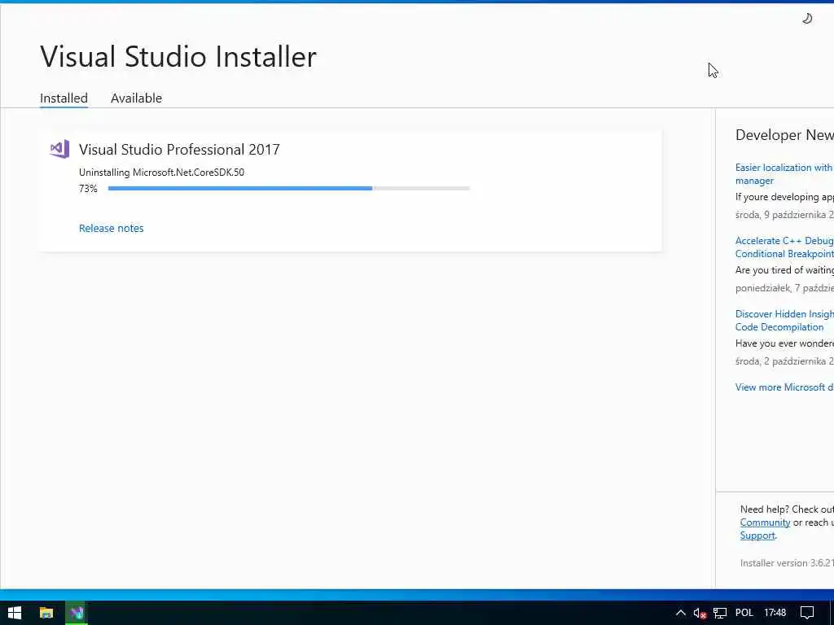Screen dimensions: 834x625
Task: Click 'Are you tired of waiting' summary
Action: [784, 270]
